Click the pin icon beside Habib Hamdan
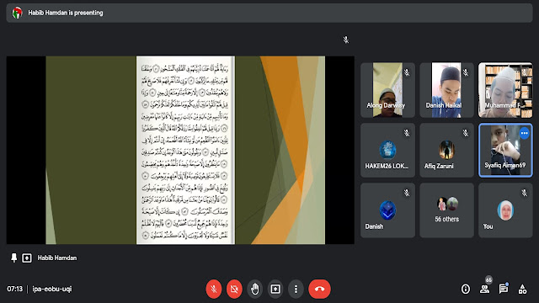The image size is (539, 303). (x=13, y=258)
